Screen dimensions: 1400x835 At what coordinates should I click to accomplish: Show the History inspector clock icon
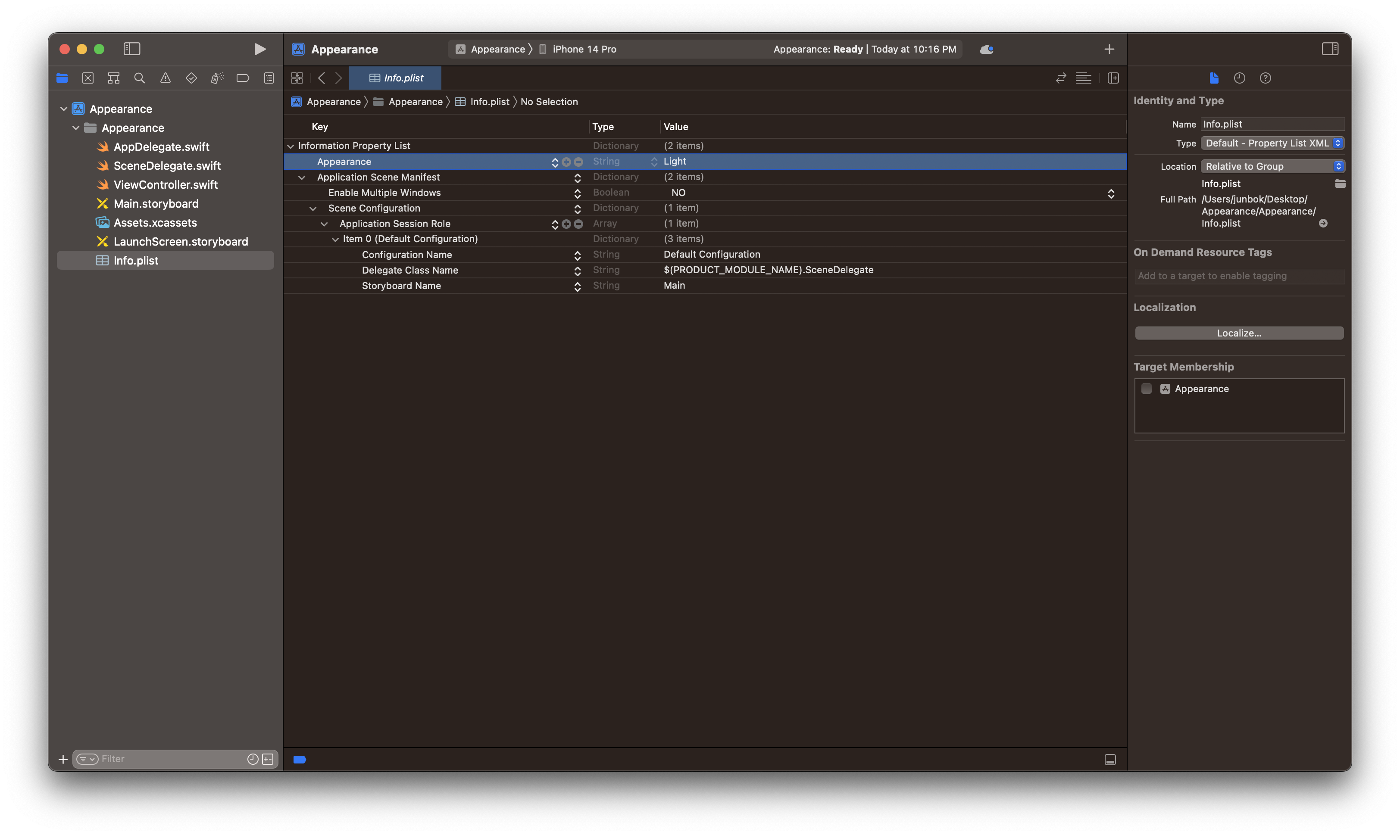point(1239,78)
